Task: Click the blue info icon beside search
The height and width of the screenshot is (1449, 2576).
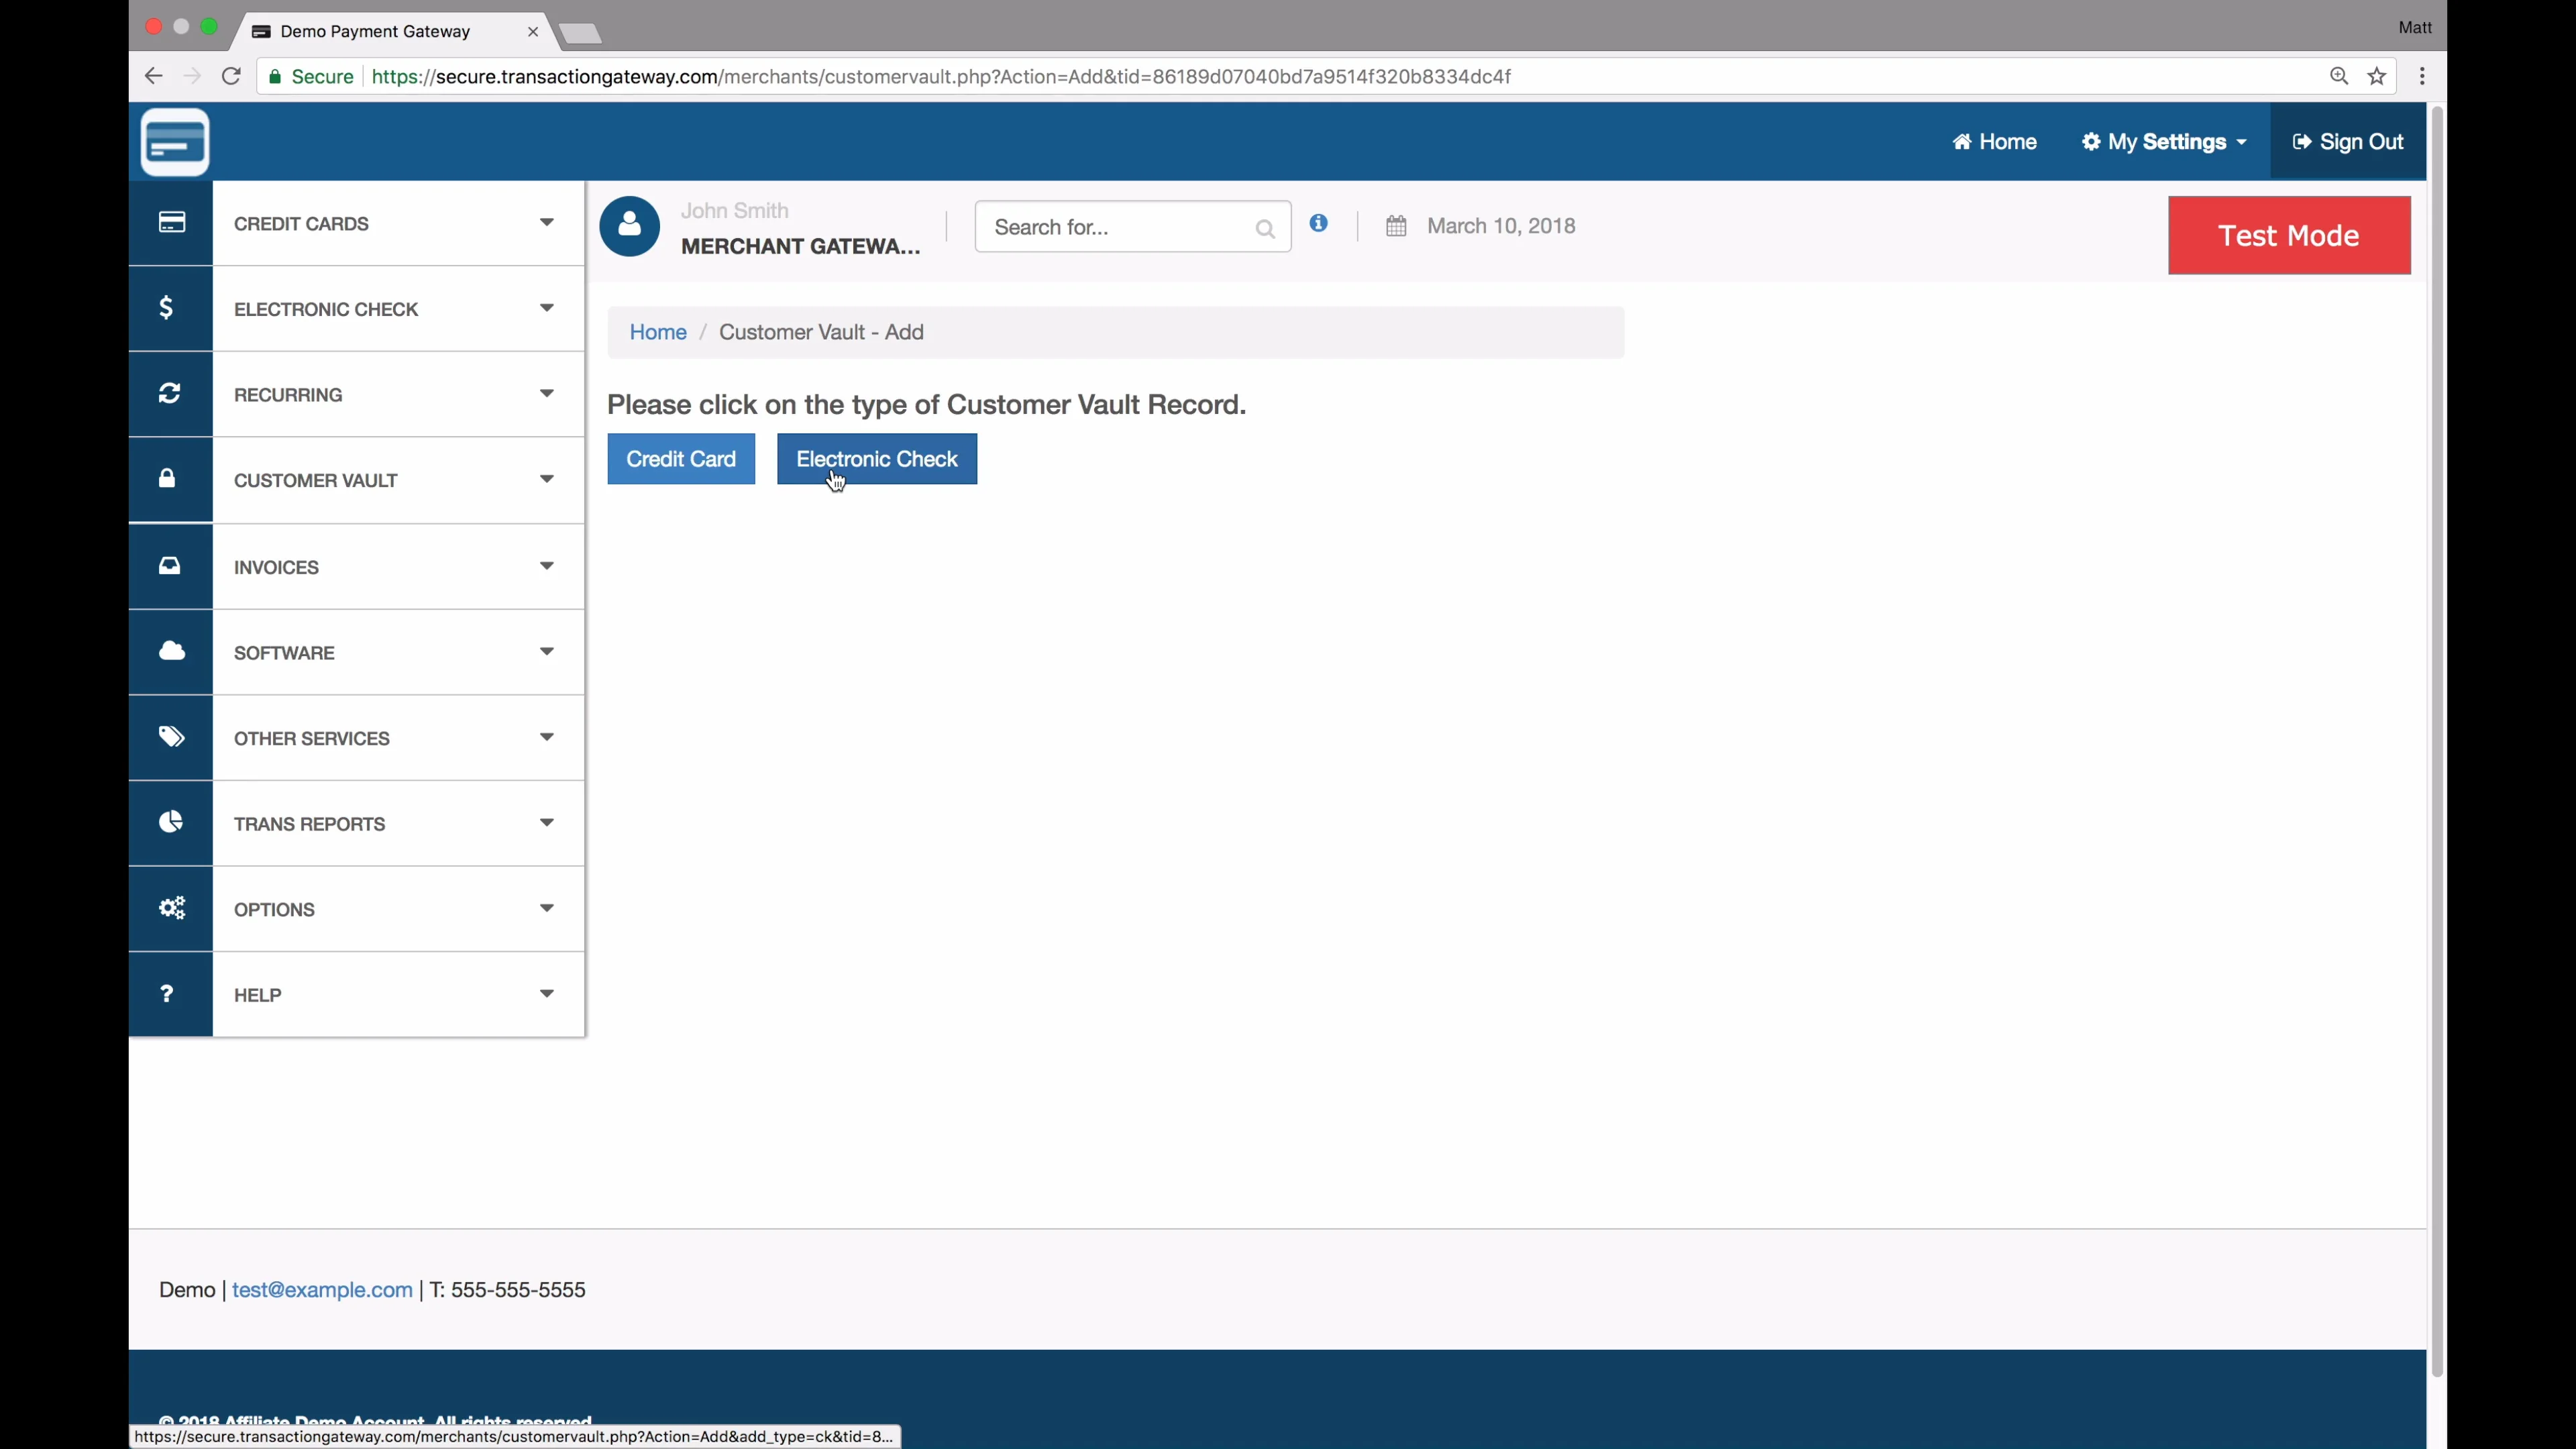Action: (1319, 224)
